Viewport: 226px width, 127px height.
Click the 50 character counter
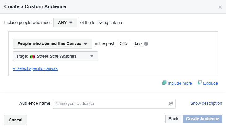tap(171, 104)
